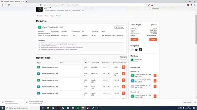Click the dark third category icon
Screen dimensions: 197x110
(140, 50)
